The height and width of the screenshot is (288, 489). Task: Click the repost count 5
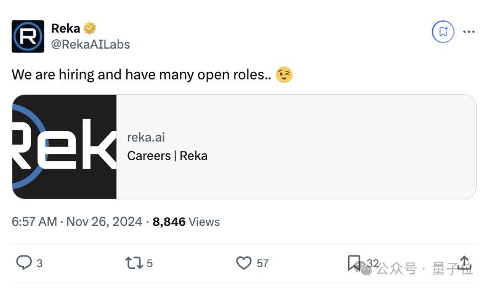tap(150, 263)
